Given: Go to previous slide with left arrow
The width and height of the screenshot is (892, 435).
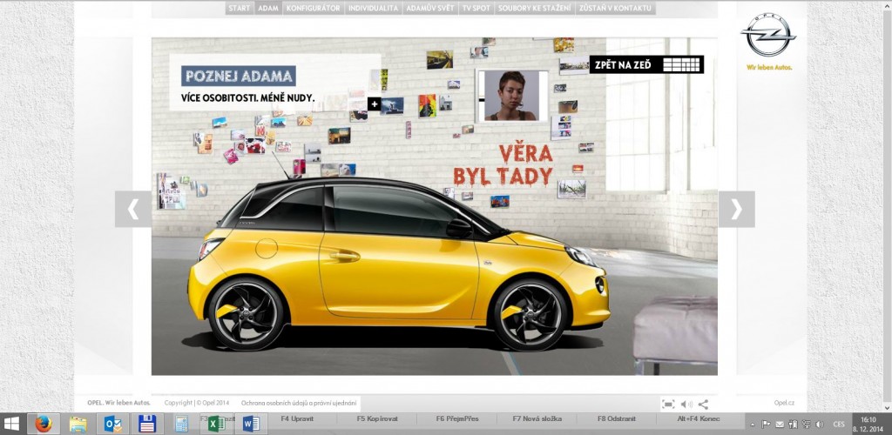Looking at the screenshot, I should [x=133, y=209].
